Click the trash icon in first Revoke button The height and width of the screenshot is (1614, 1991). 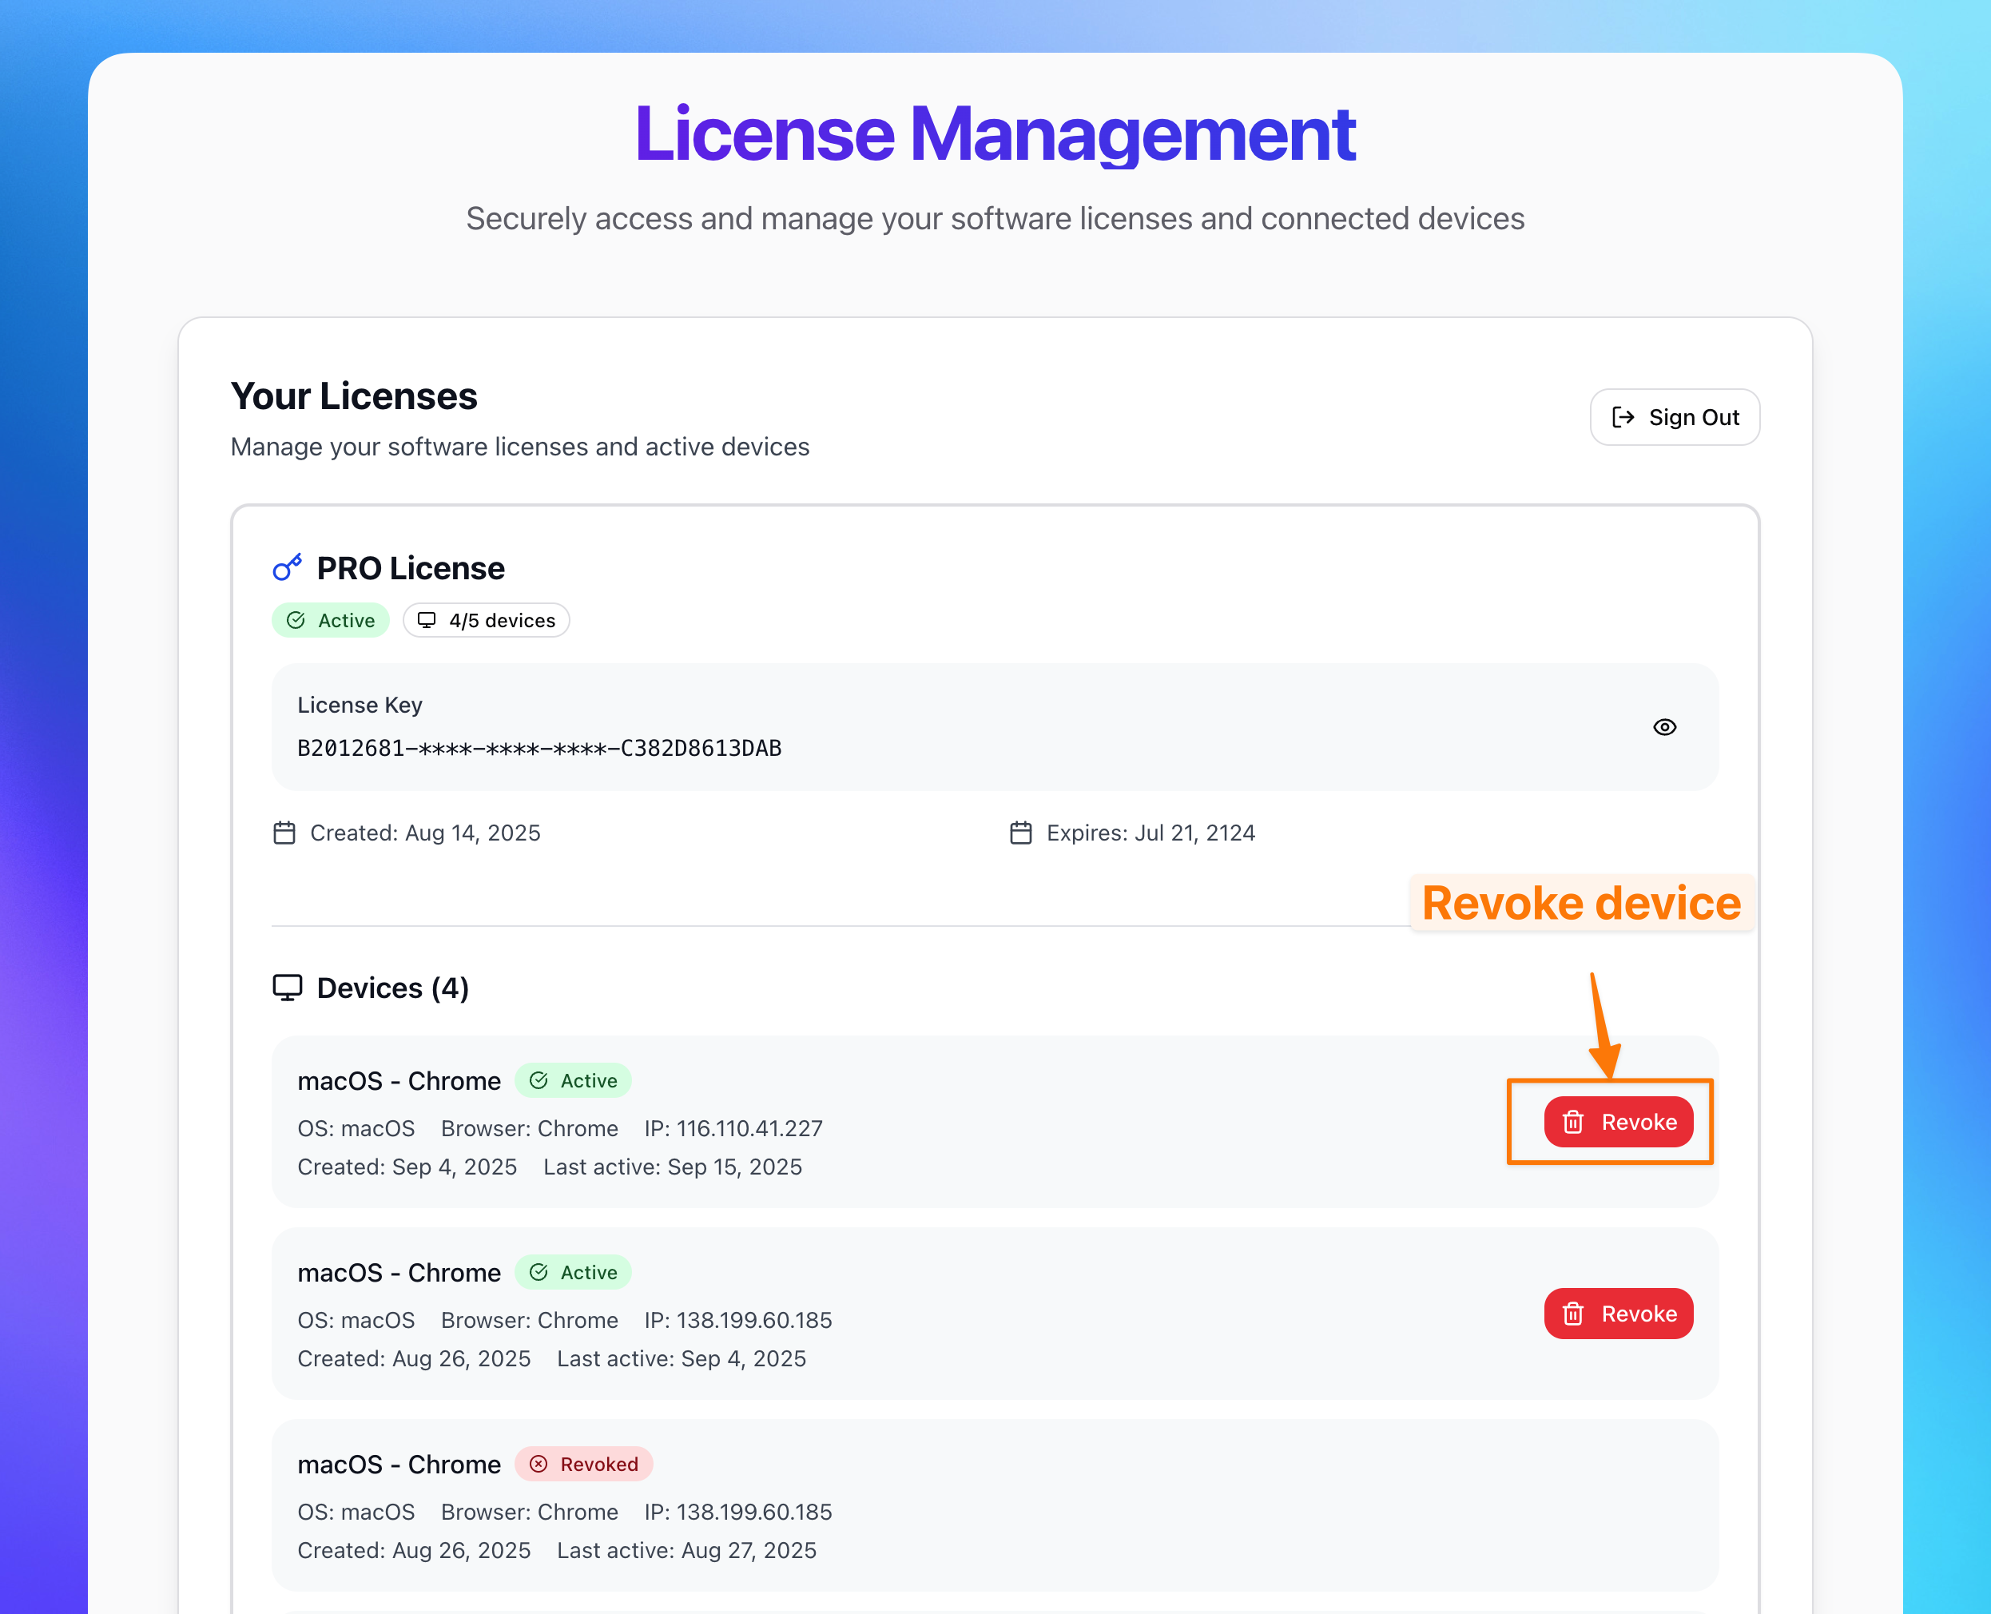[1572, 1122]
